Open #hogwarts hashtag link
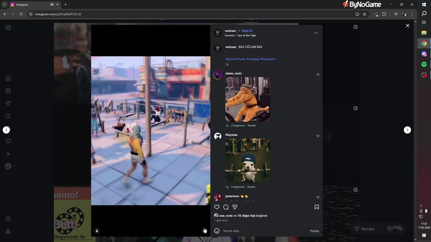Image resolution: width=431 pixels, height=242 pixels. [268, 59]
